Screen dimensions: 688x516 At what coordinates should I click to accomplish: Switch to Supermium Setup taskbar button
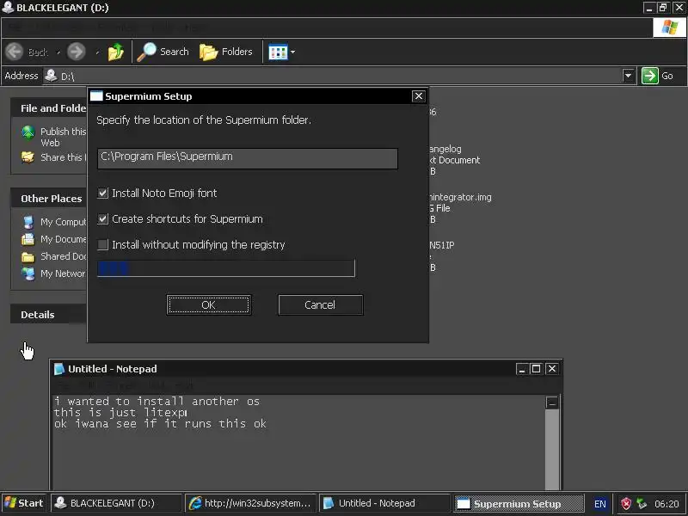[x=519, y=504]
